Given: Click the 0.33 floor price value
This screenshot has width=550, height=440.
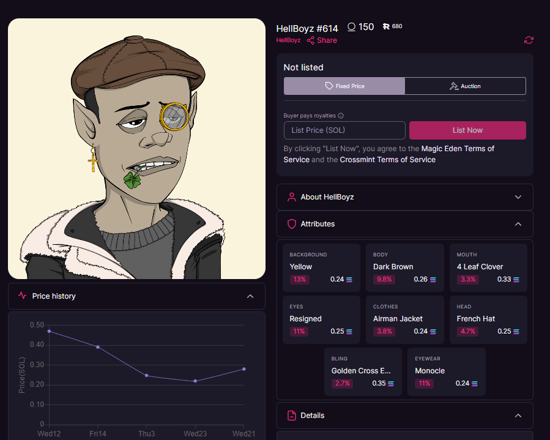Looking at the screenshot, I should (504, 279).
